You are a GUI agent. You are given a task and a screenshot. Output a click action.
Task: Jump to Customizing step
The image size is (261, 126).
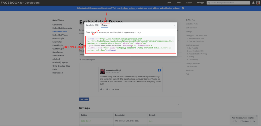click(192, 60)
